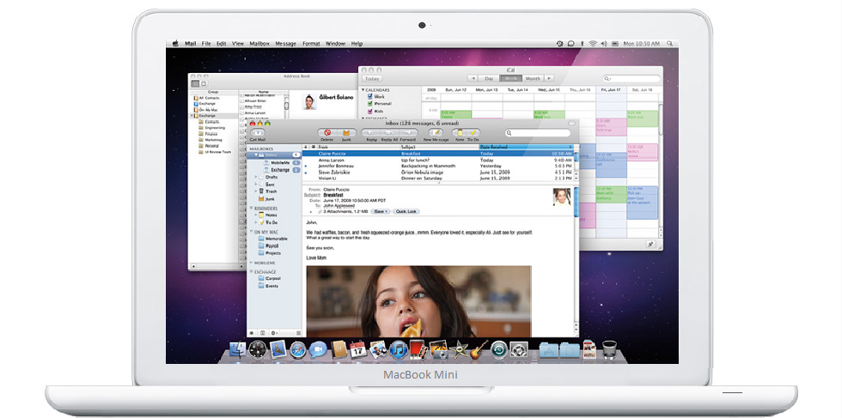Image resolution: width=842 pixels, height=418 pixels.
Task: Expand the Notes reminders item
Action: [x=256, y=215]
